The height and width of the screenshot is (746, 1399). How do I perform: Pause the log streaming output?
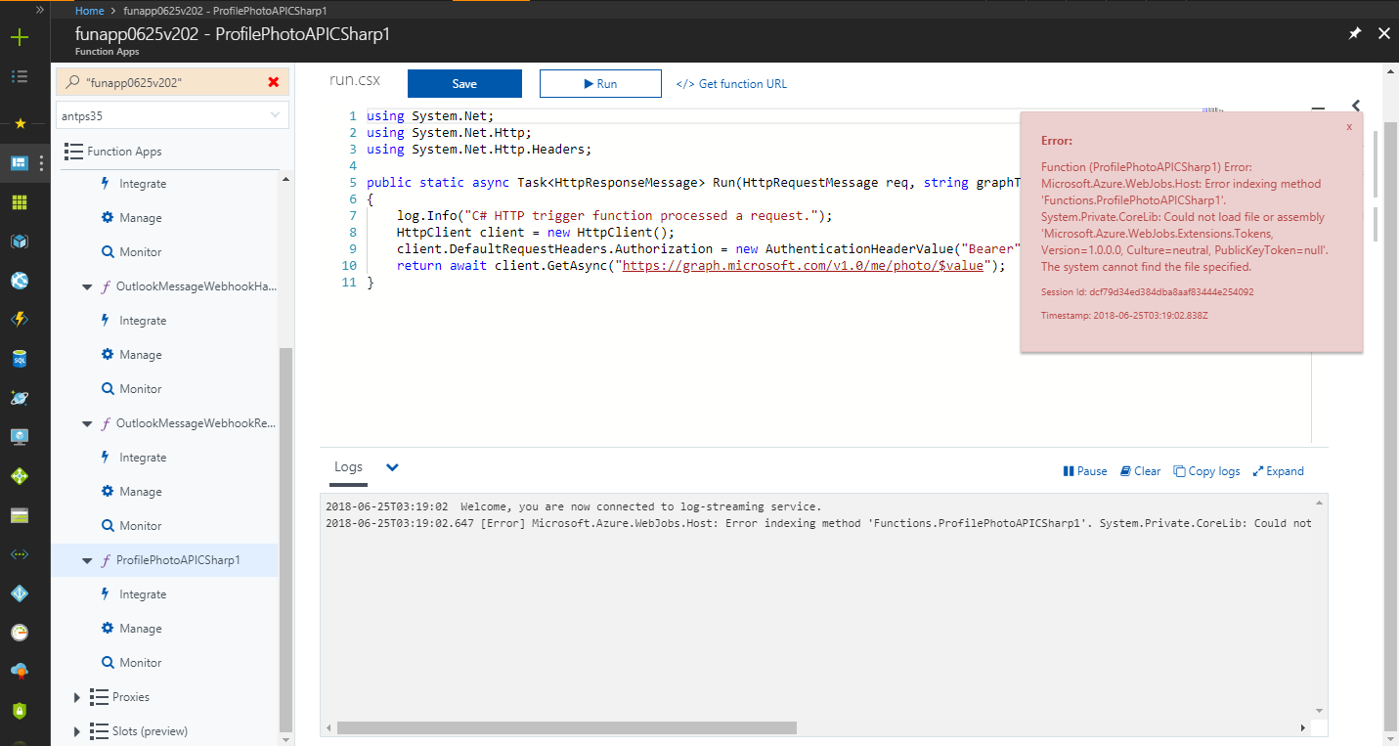(x=1084, y=470)
